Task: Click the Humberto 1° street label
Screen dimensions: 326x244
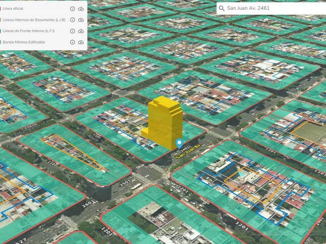Action: [31, 129]
